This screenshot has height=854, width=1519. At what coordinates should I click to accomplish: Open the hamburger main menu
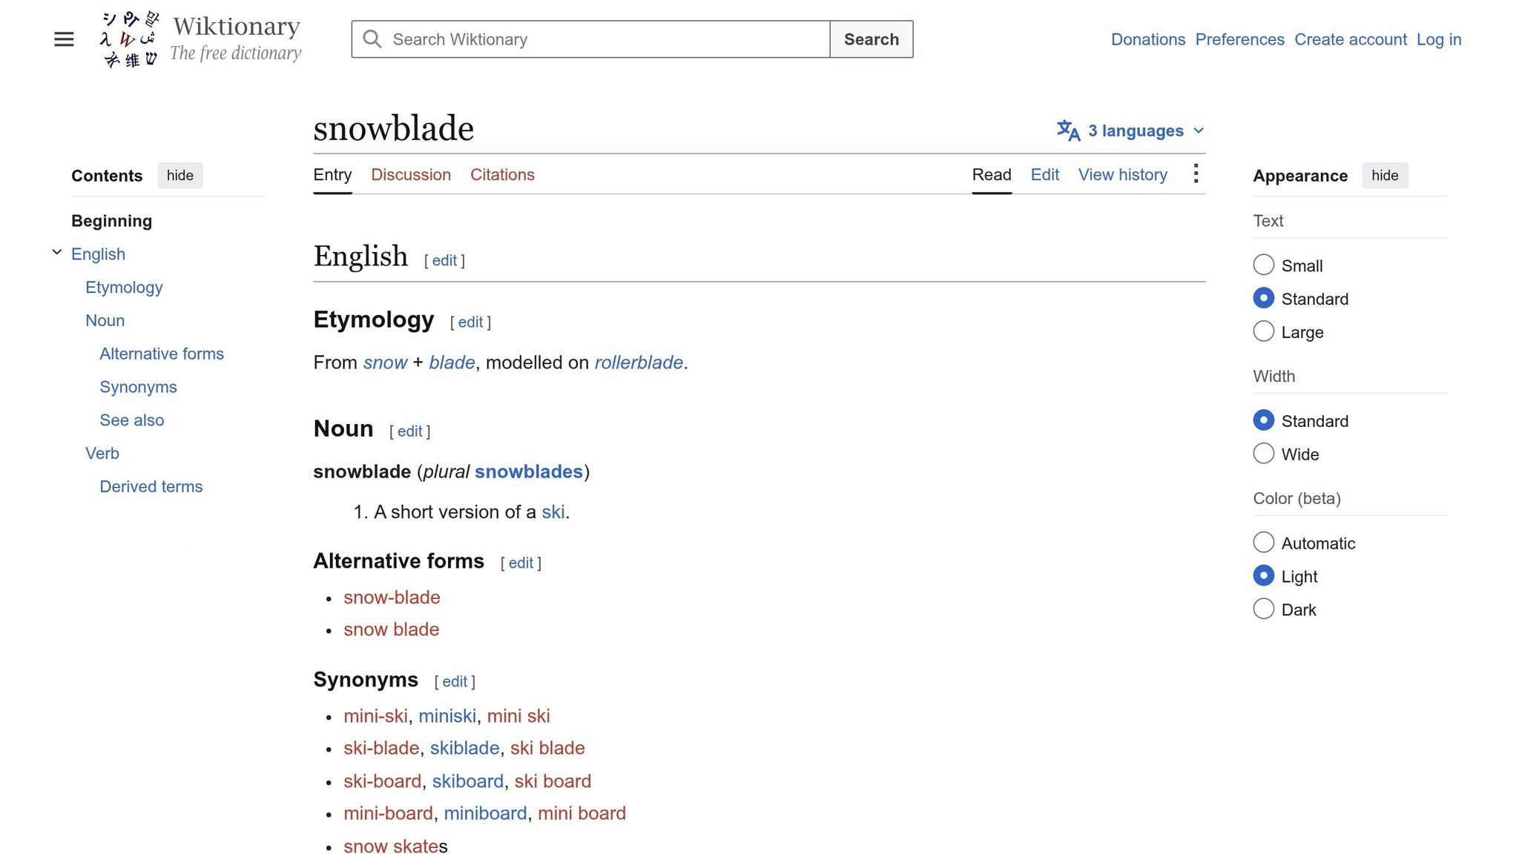pos(64,39)
